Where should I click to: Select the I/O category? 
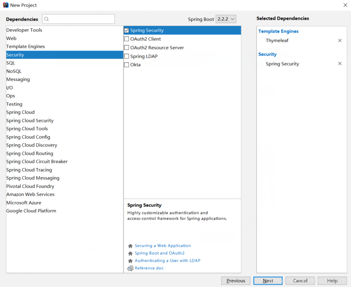coord(64,88)
